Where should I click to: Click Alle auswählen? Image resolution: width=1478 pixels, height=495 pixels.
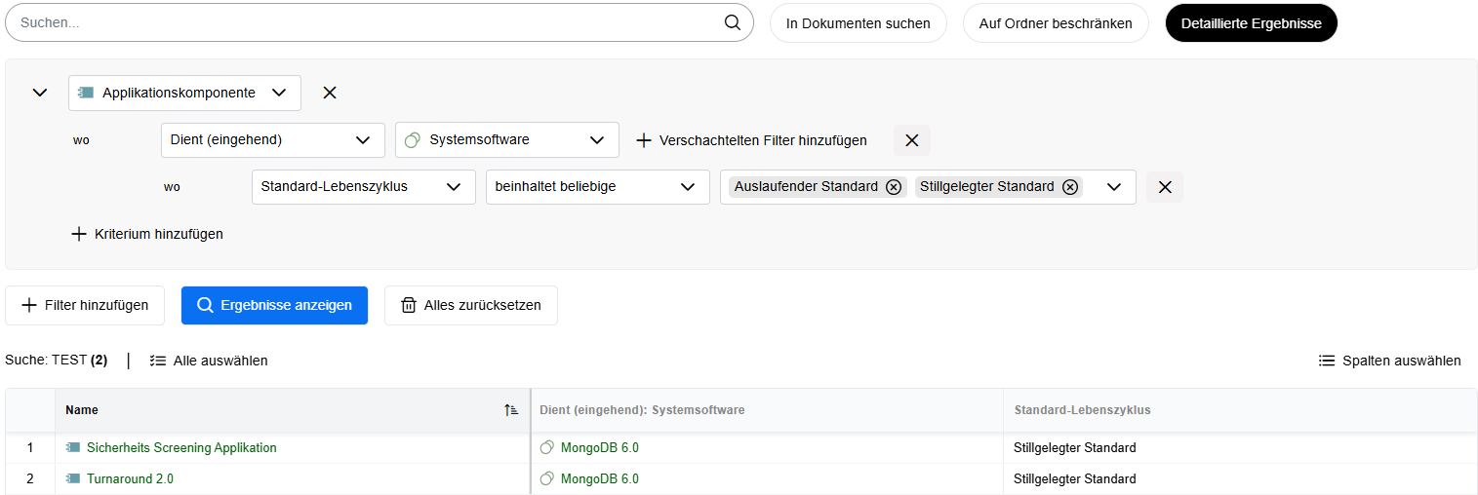tap(209, 361)
